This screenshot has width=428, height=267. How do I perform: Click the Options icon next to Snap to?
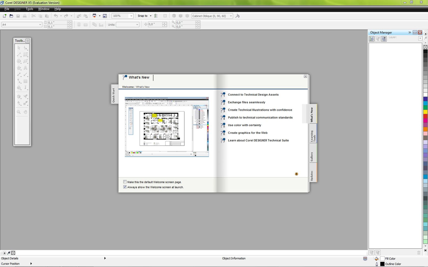tap(156, 16)
